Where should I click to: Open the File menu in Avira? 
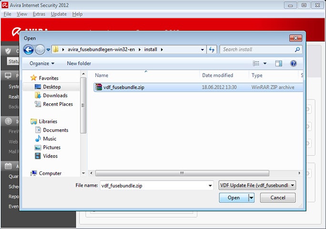(x=7, y=14)
